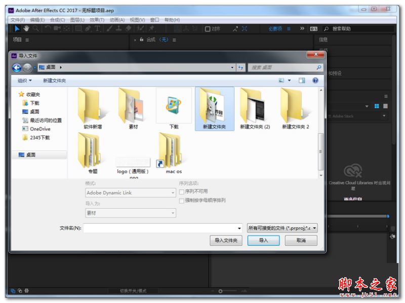Select the Pan Behind anchor point tool
The height and width of the screenshot is (303, 405).
tap(66, 29)
